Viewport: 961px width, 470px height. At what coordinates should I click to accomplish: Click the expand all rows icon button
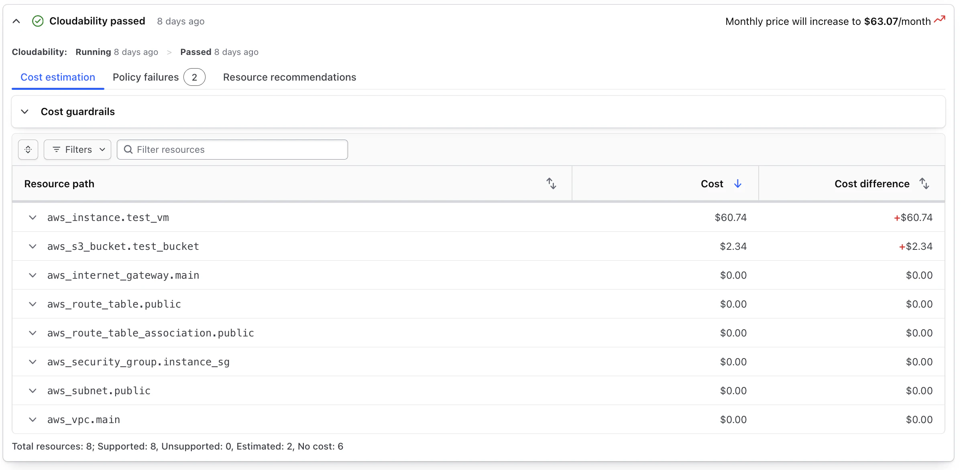[28, 150]
